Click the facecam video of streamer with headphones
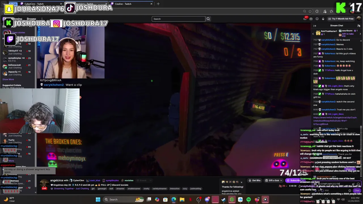The width and height of the screenshot is (363, 204). (71, 52)
